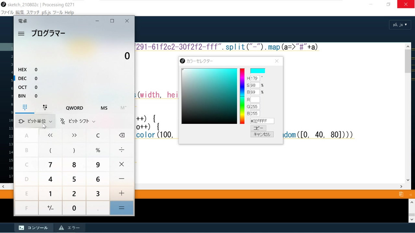Click the コピー button in color selector

pos(258,128)
